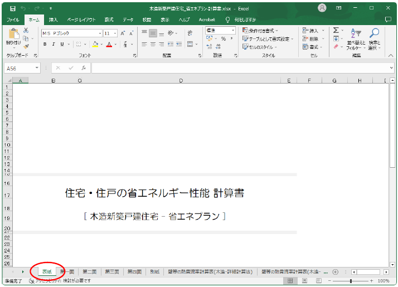Click the Paste clipboard icon
The height and width of the screenshot is (287, 398).
(14, 34)
